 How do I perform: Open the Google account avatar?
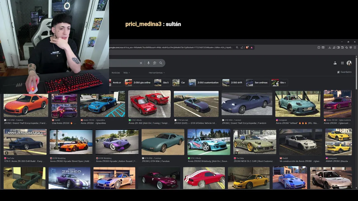349,63
